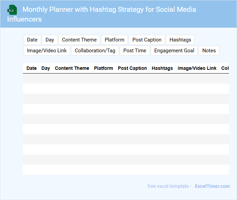This screenshot has height=200, width=237.
Task: Click the Hashtags column header
Action: click(x=162, y=68)
